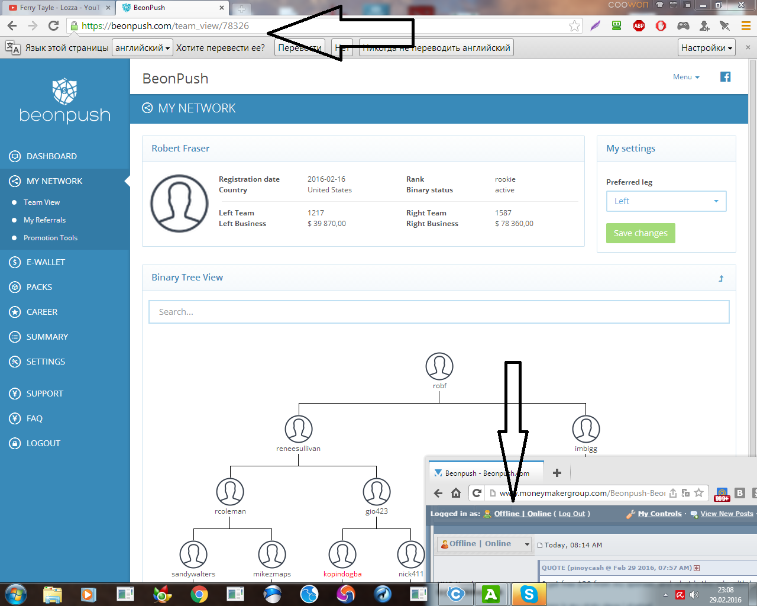Click the Save changes button
Viewport: 757px width, 606px height.
tap(640, 233)
